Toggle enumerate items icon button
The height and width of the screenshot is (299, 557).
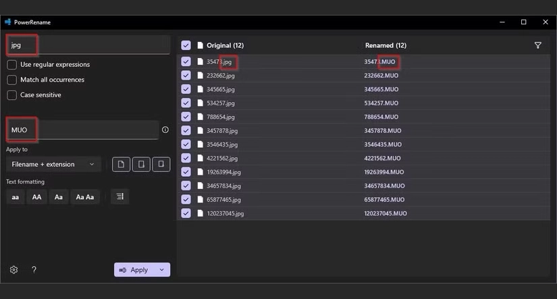(x=120, y=196)
